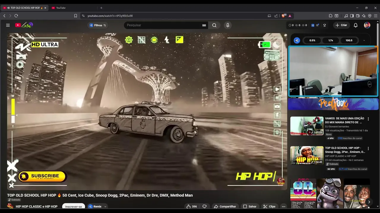Expand the IQ stats panel chevron
This screenshot has height=213, width=380.
pos(364,41)
